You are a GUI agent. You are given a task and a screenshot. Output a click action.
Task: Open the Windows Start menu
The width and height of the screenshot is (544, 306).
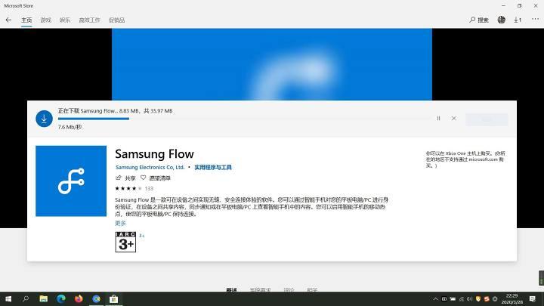tap(8, 298)
